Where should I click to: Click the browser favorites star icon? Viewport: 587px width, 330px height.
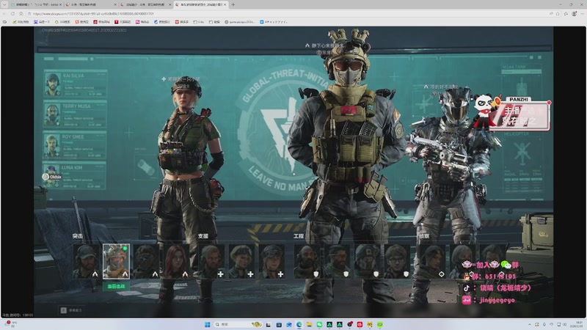(558, 14)
